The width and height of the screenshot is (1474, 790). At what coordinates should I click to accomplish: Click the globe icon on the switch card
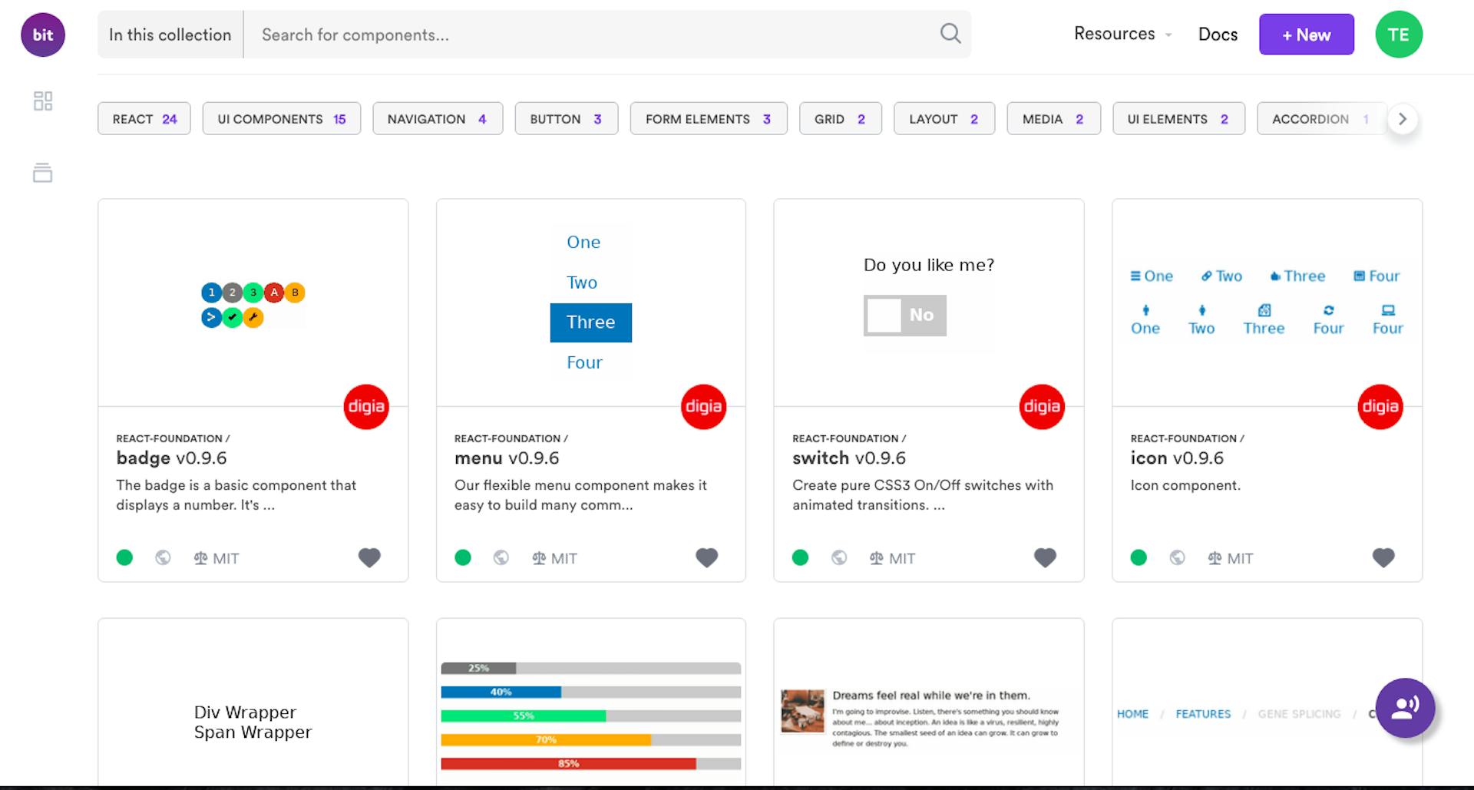click(x=838, y=557)
